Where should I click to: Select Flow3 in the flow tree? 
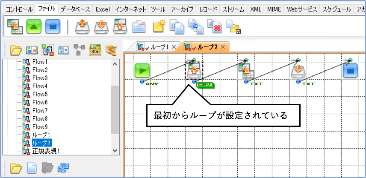point(40,78)
